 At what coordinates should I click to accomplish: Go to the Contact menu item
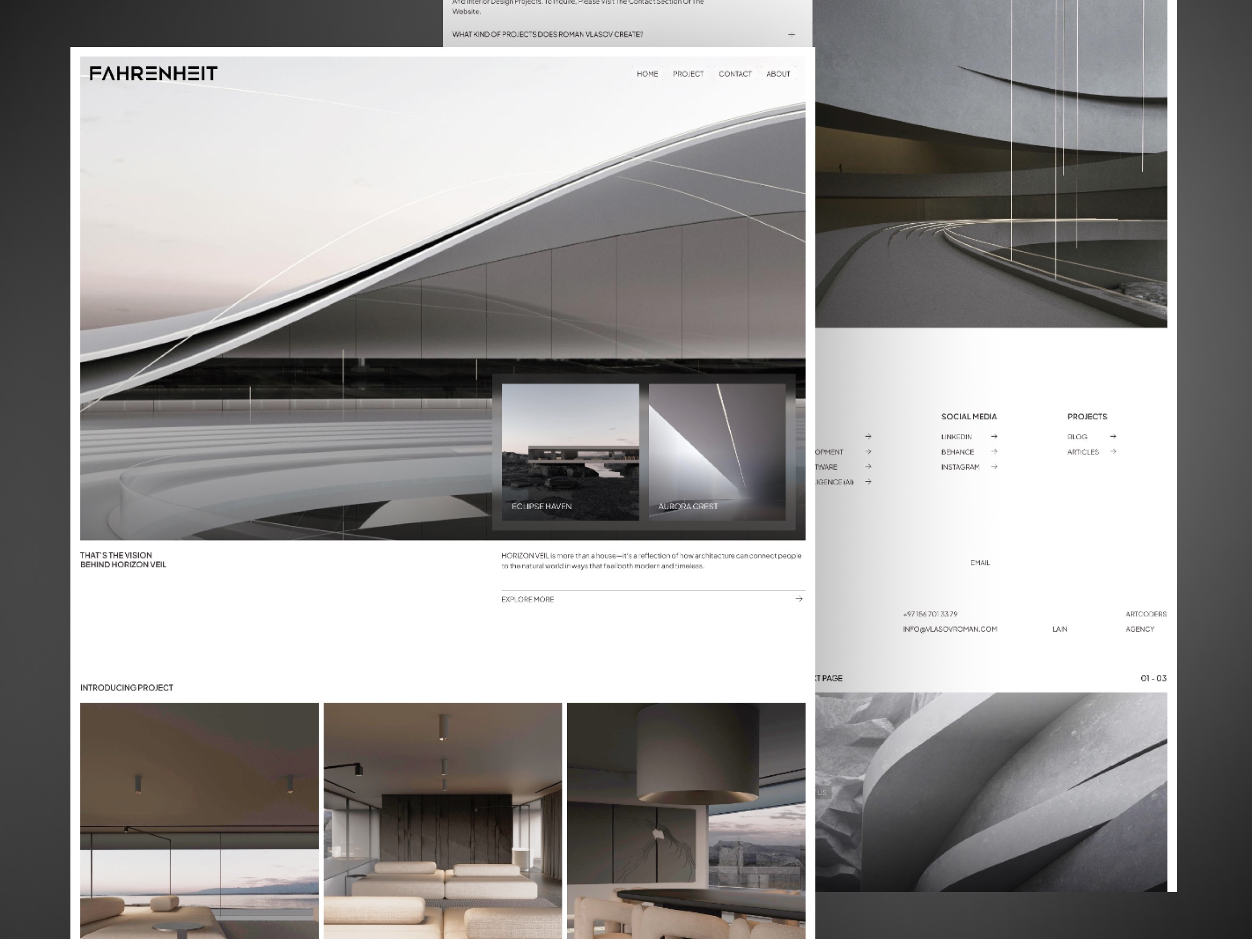[735, 74]
